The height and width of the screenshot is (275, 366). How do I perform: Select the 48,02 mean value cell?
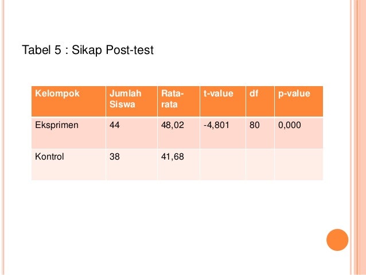coord(178,133)
